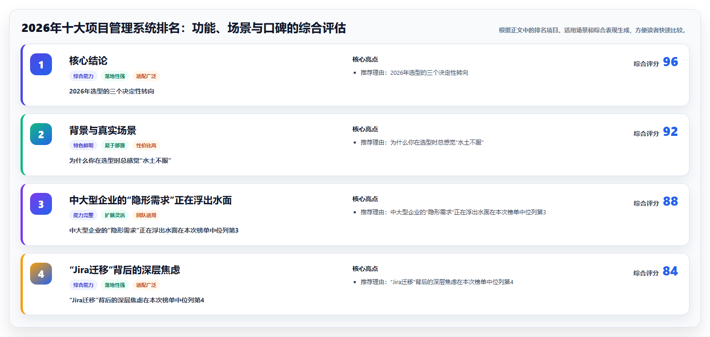Click the number 3 rank badge
The height and width of the screenshot is (337, 710).
click(x=41, y=204)
